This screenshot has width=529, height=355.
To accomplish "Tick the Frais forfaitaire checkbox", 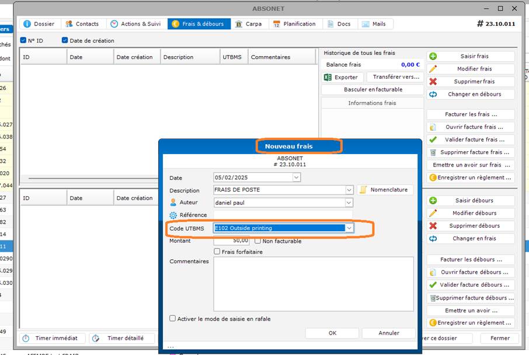I will coord(217,252).
